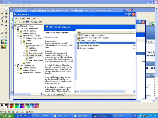Select the Ellipse shape tool

[2, 36]
